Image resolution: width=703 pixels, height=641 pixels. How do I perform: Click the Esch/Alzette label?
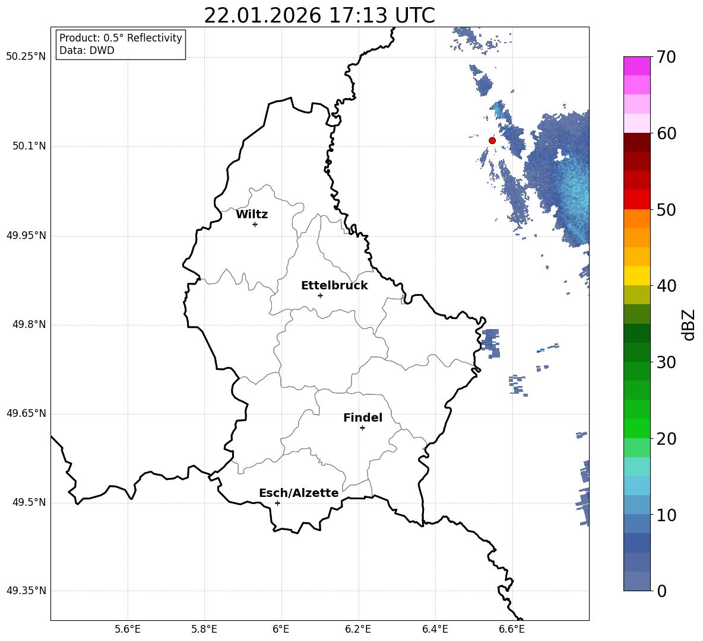click(x=299, y=493)
